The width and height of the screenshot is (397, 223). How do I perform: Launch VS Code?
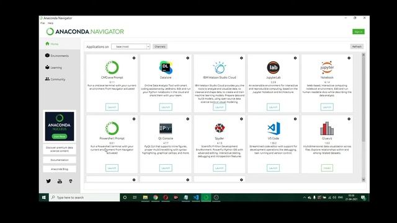point(273,168)
